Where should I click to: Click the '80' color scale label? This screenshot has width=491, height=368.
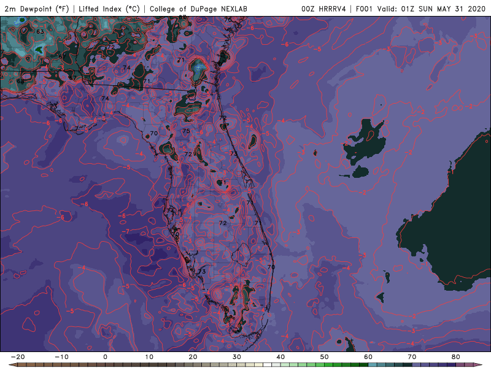pos(456,357)
